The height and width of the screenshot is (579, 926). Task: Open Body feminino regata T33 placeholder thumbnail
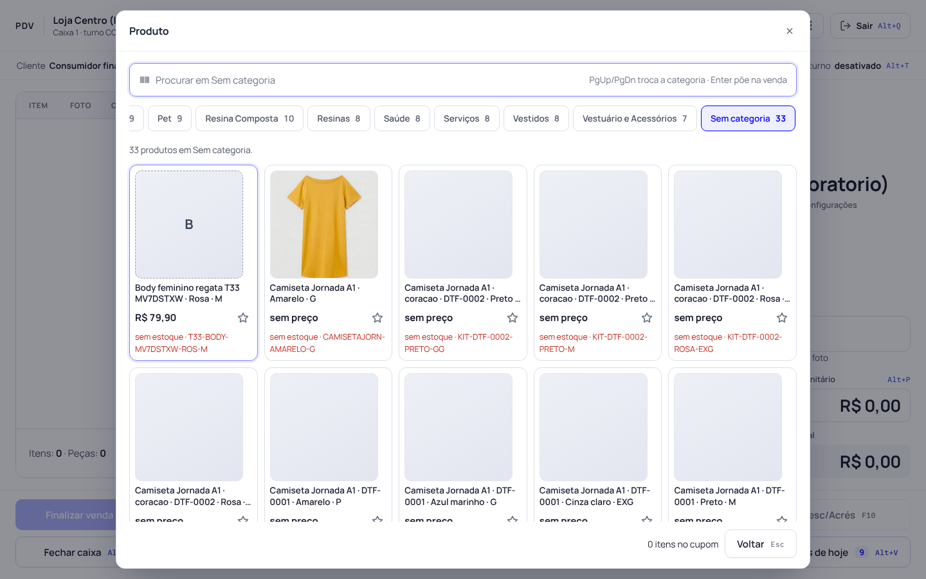point(189,225)
